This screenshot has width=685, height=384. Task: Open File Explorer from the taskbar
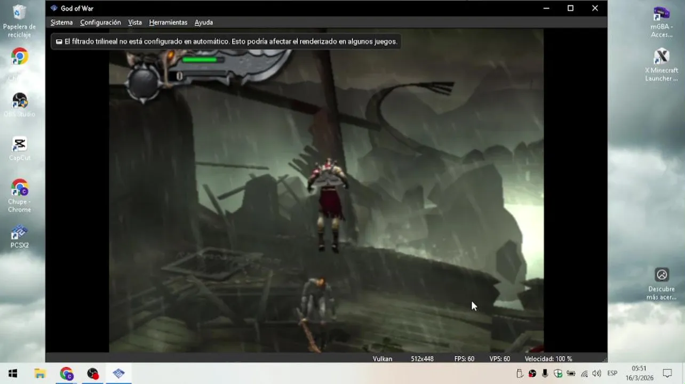pyautogui.click(x=40, y=373)
